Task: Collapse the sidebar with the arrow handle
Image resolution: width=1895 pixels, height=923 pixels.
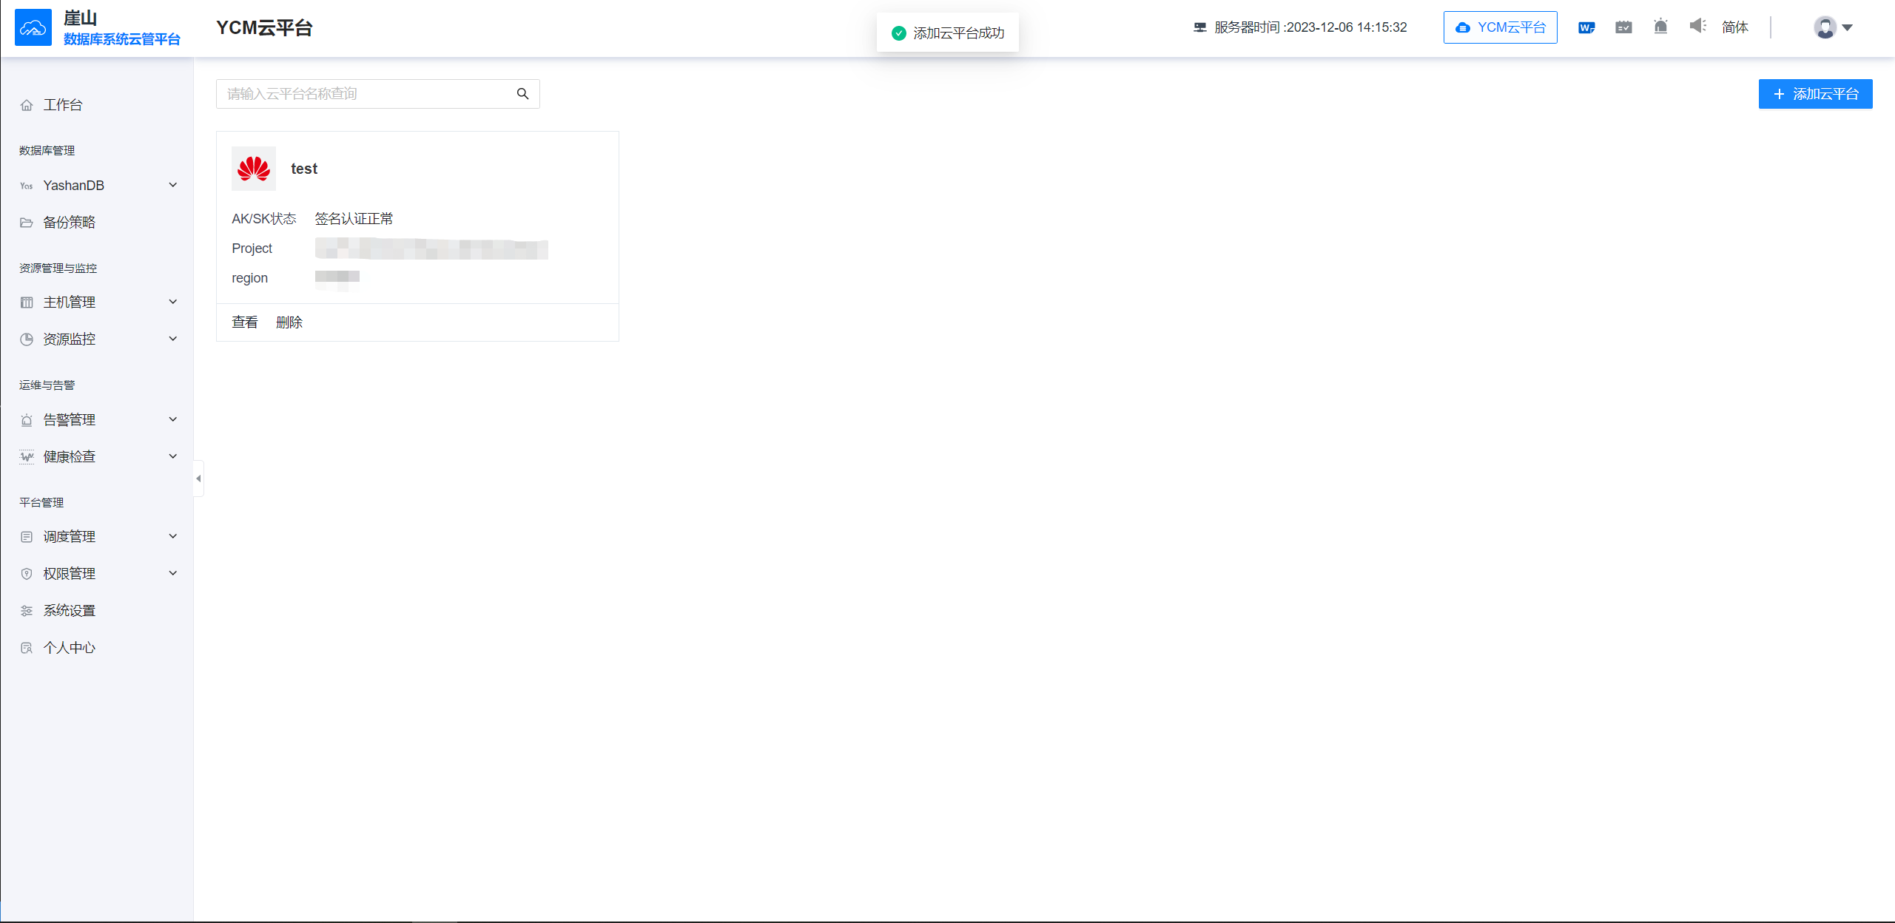Action: pos(198,479)
